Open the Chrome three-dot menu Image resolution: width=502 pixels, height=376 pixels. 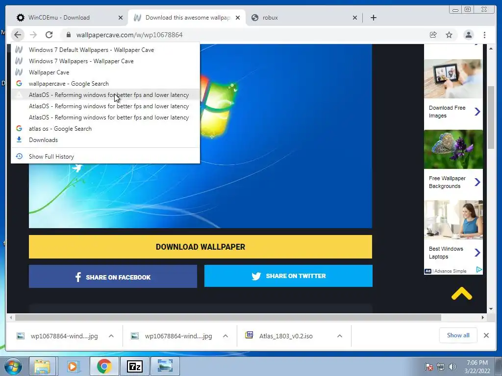(x=484, y=35)
